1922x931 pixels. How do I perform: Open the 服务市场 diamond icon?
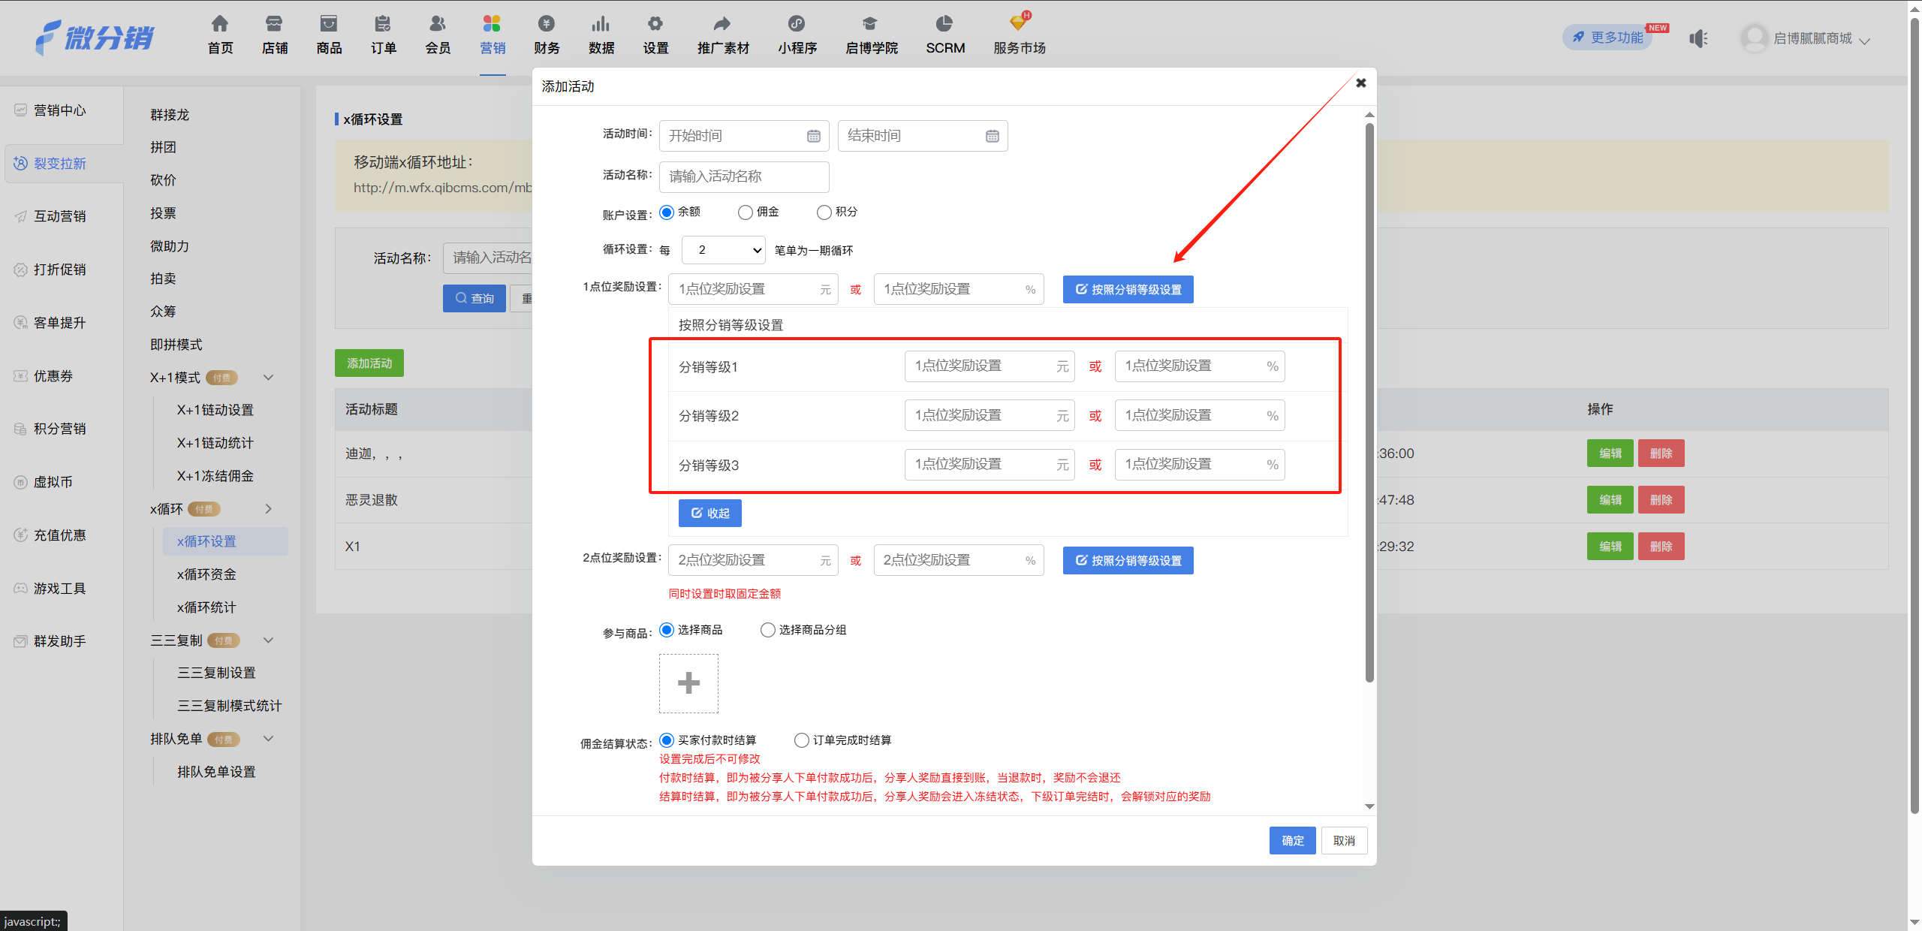[1019, 23]
